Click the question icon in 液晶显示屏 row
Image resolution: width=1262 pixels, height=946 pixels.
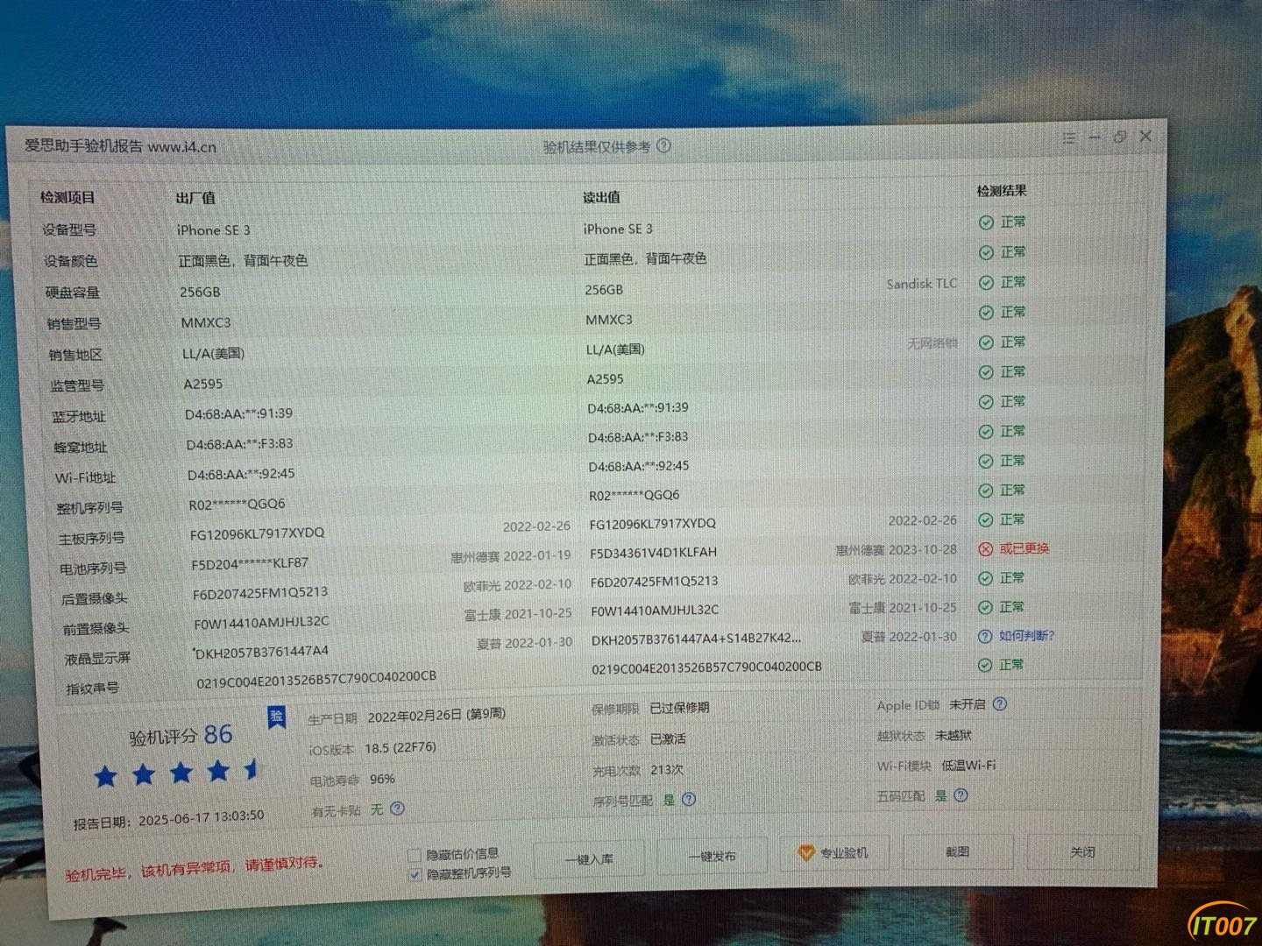click(985, 637)
